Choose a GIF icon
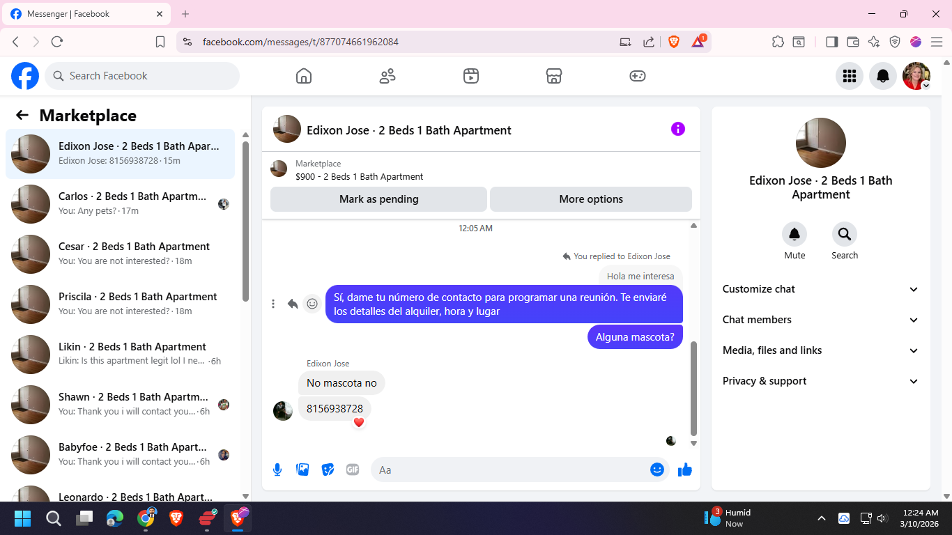The image size is (952, 535). (x=353, y=470)
